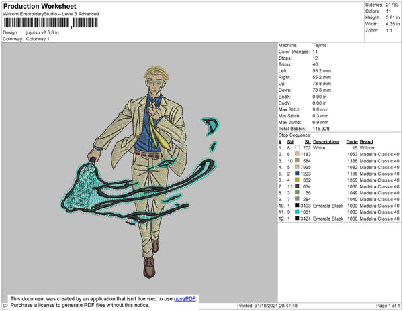Click the Stitches value '21763'
403x311 pixels.
coord(392,5)
